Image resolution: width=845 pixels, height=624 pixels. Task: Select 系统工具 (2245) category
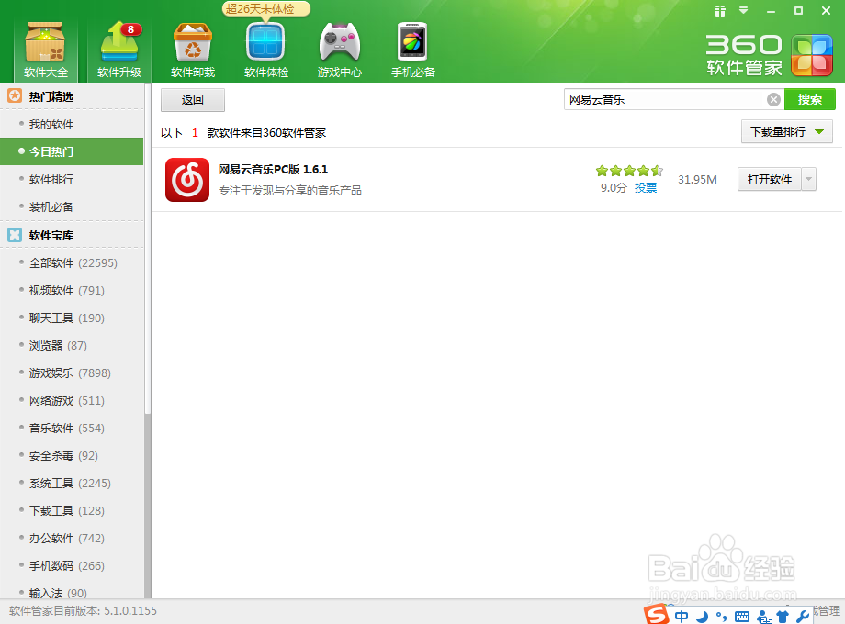(72, 484)
